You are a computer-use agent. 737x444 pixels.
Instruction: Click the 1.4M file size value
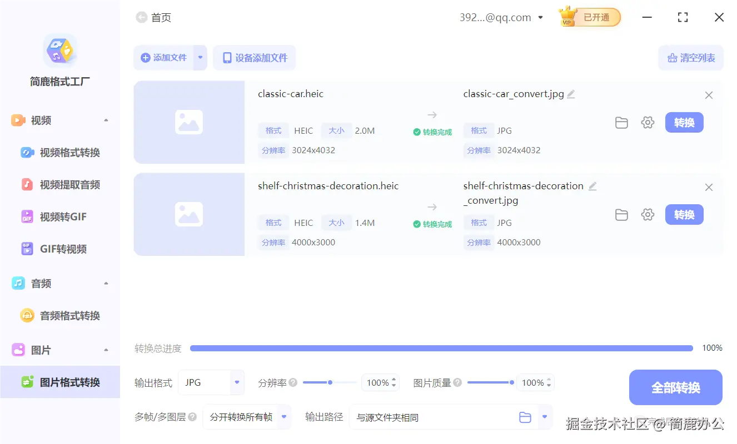point(365,223)
